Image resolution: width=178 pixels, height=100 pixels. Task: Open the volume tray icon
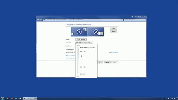pyautogui.click(x=169, y=99)
